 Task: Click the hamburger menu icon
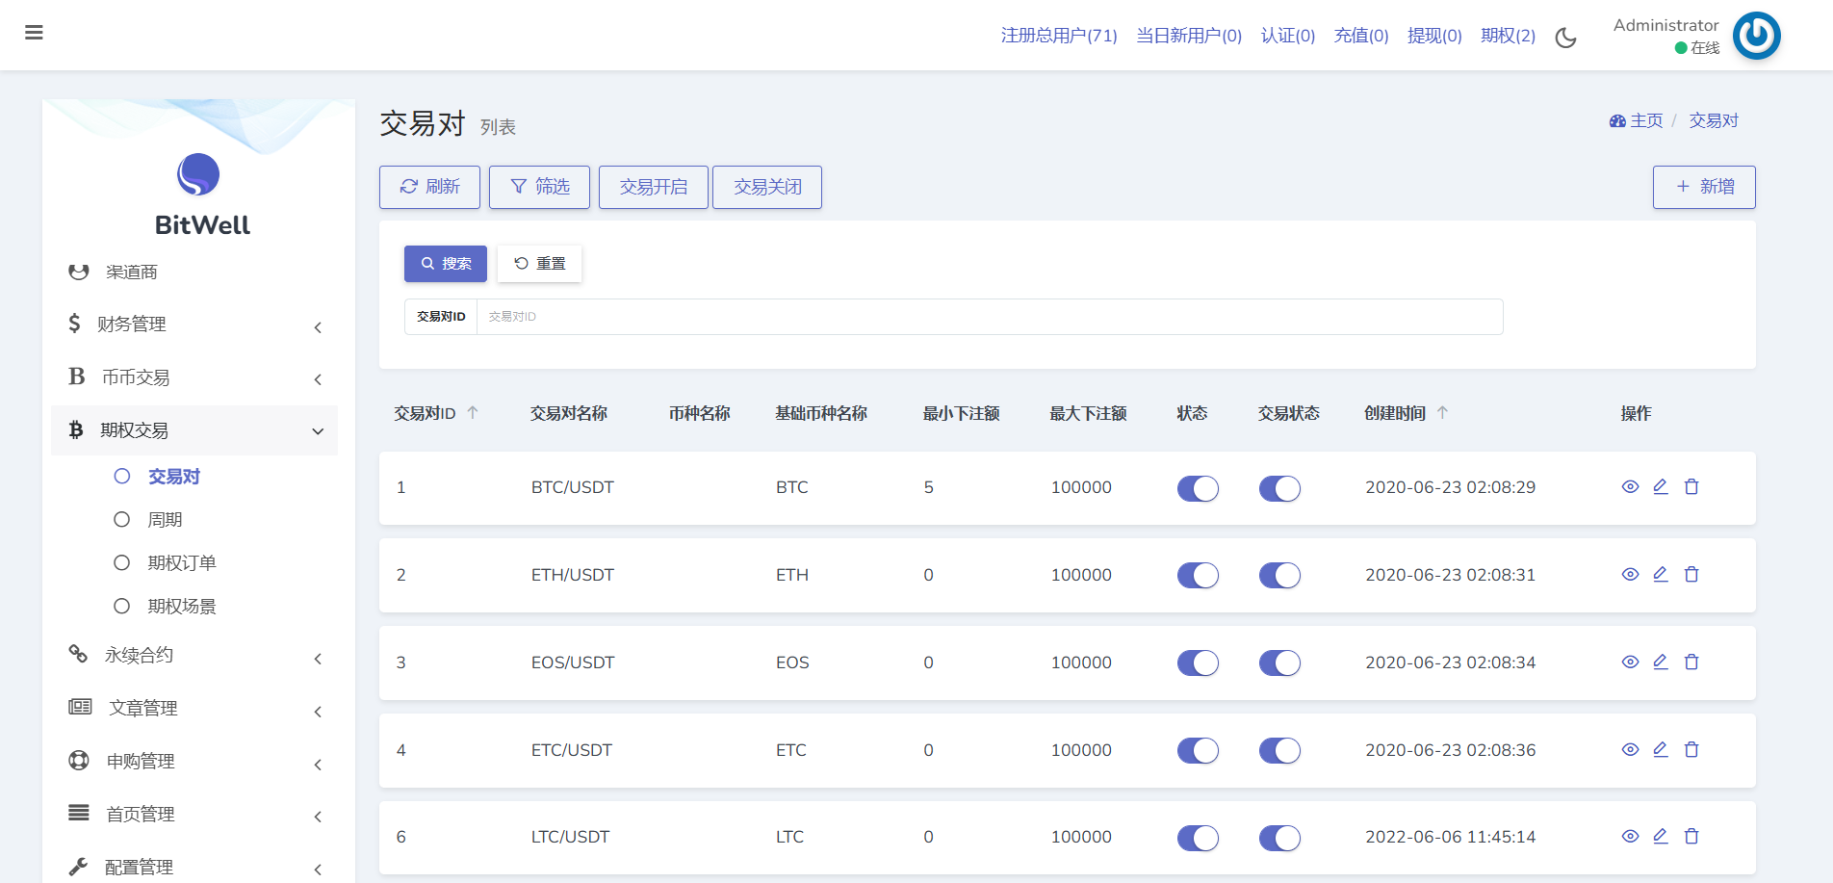point(34,33)
